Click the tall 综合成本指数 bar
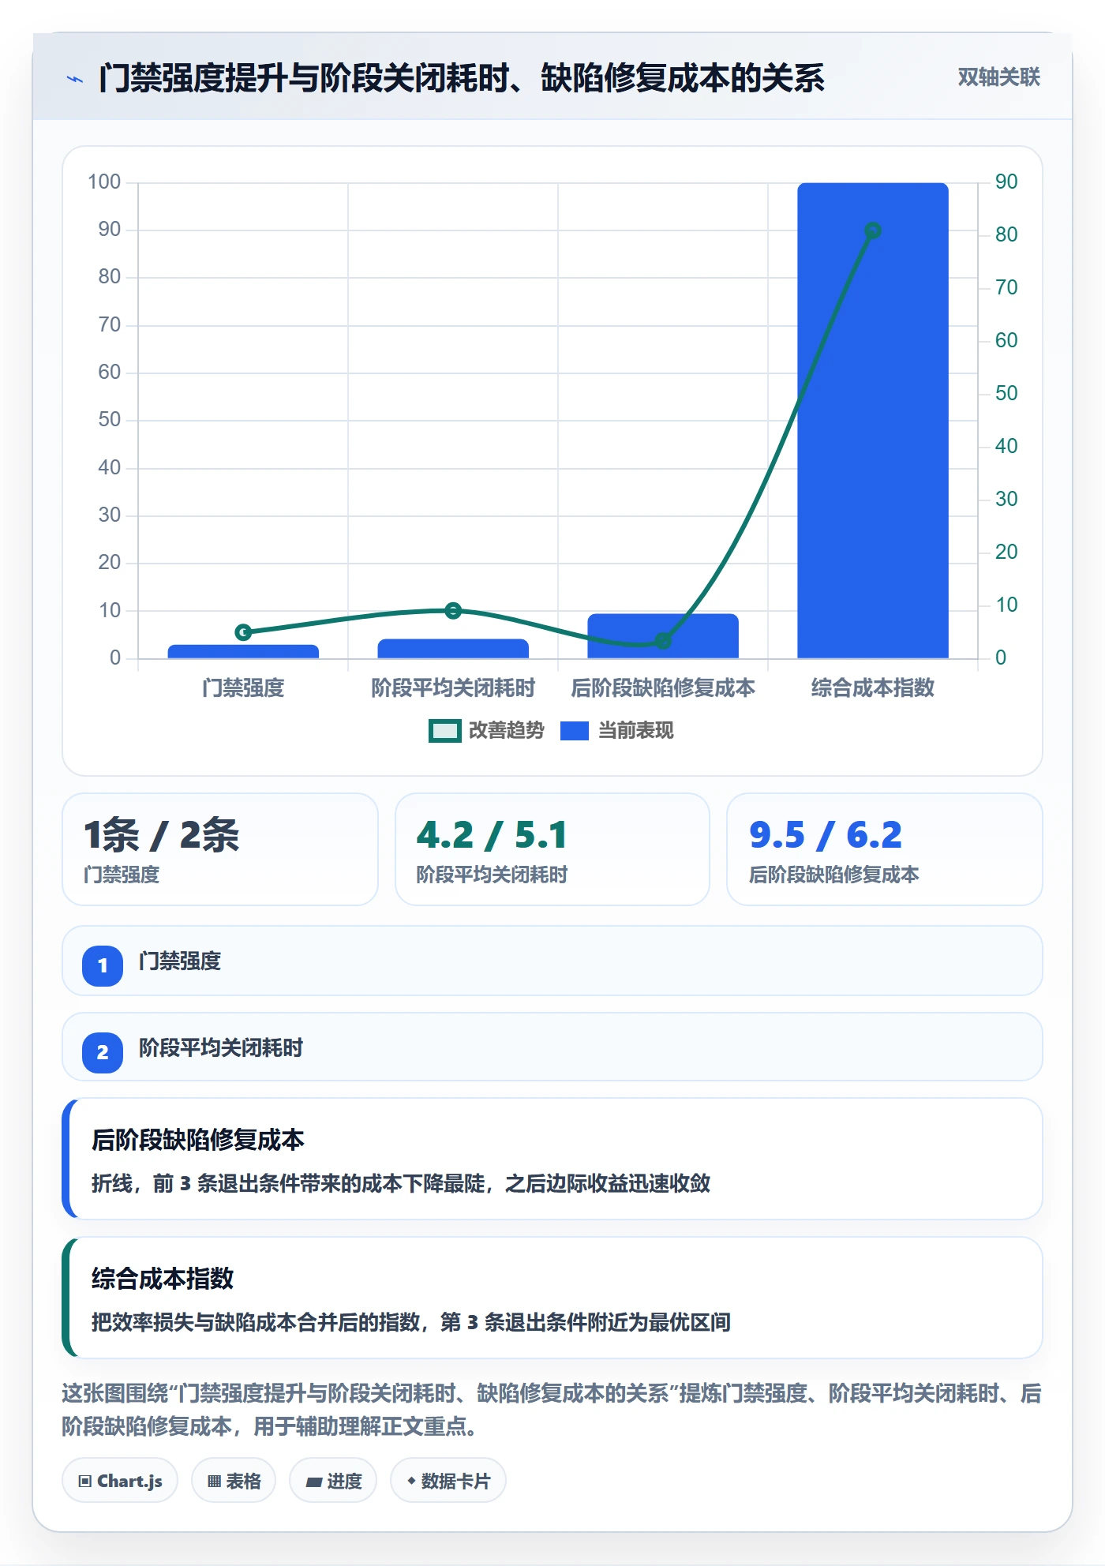 point(872,421)
